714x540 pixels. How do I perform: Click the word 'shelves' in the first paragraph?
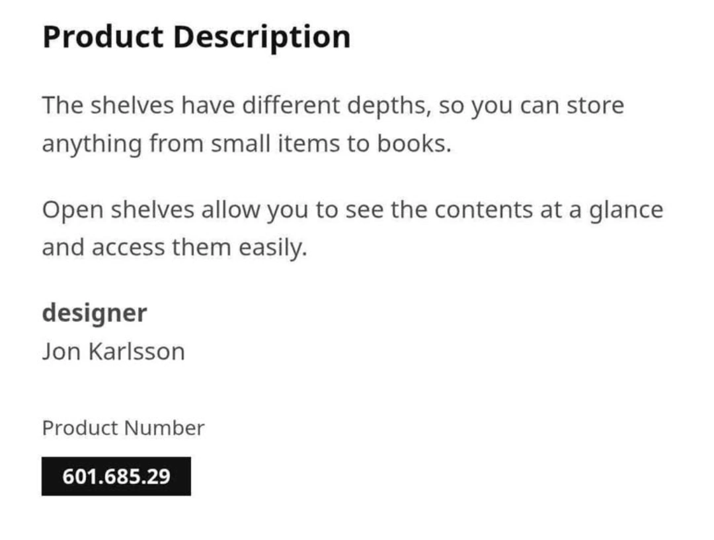click(x=132, y=106)
